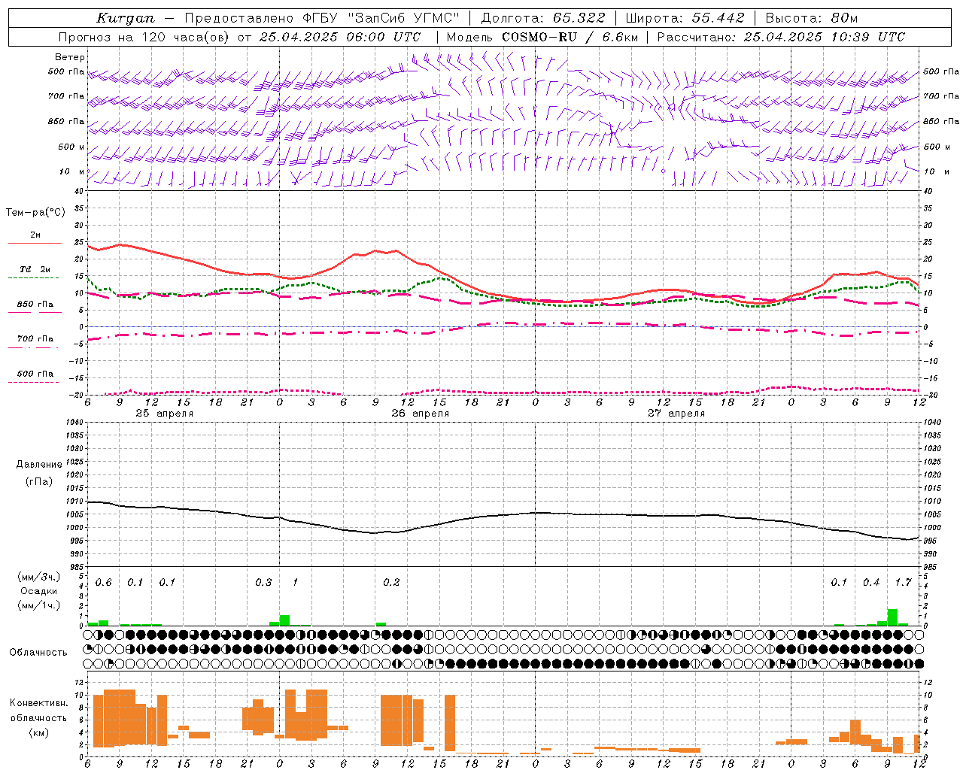
Task: Click the "26 апреля" date label
Action: point(420,414)
